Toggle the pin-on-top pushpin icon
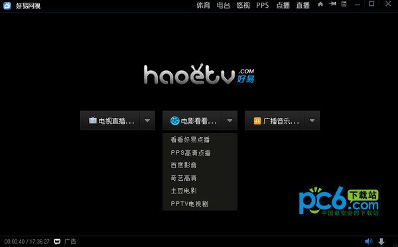Viewport: 398px width, 247px height. point(332,4)
